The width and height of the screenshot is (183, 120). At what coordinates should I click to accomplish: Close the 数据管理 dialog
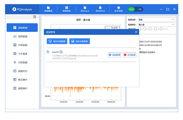(x=136, y=32)
